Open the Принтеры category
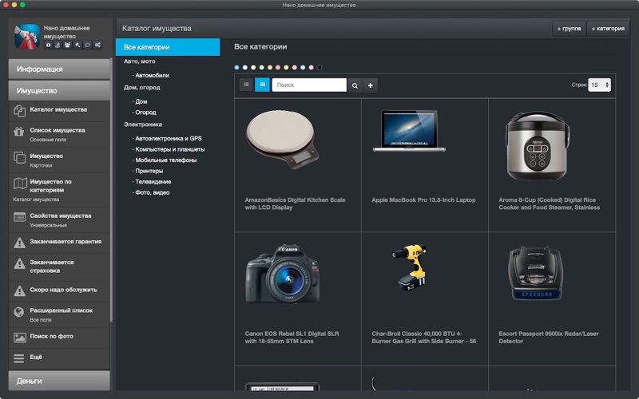The image size is (639, 399). (149, 171)
